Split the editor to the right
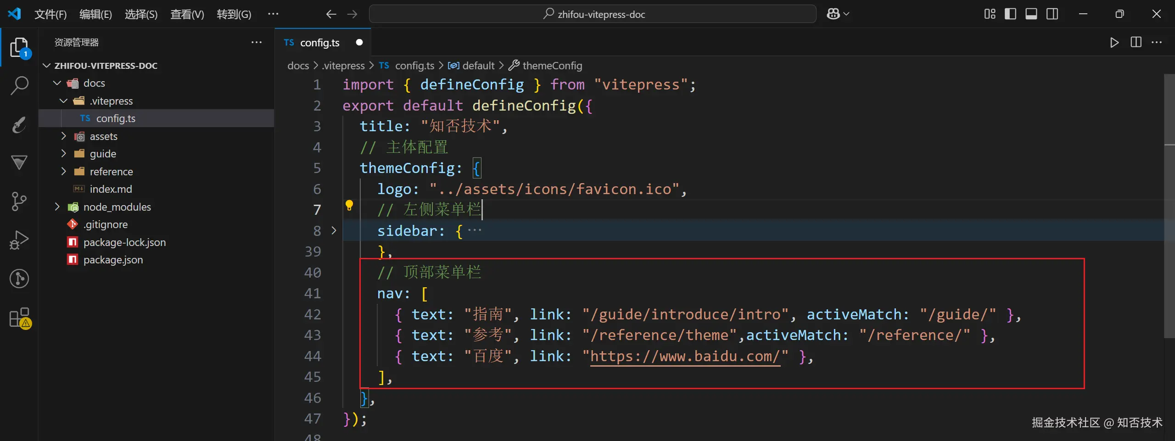 click(x=1136, y=43)
